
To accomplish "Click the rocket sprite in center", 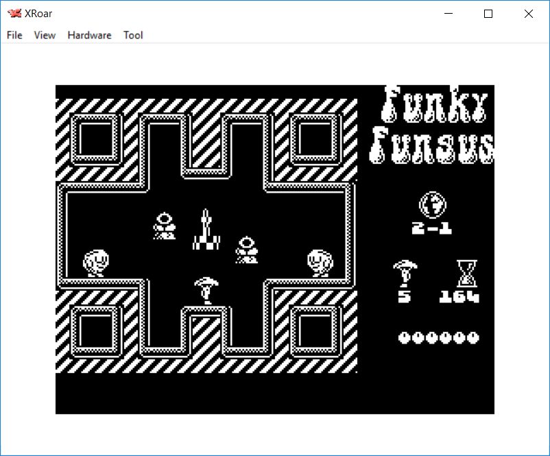I will (206, 230).
